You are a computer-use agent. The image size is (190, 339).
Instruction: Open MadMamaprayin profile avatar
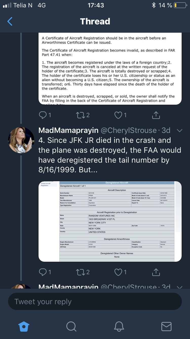pyautogui.click(x=21, y=140)
